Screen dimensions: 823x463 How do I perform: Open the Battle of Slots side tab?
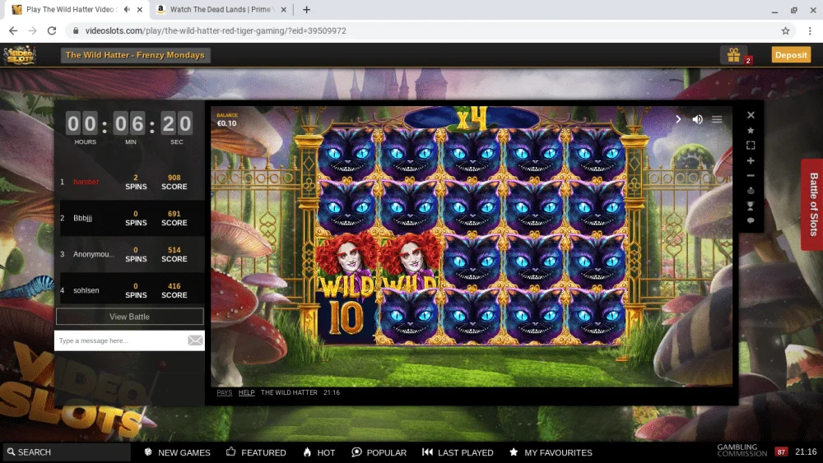point(812,204)
